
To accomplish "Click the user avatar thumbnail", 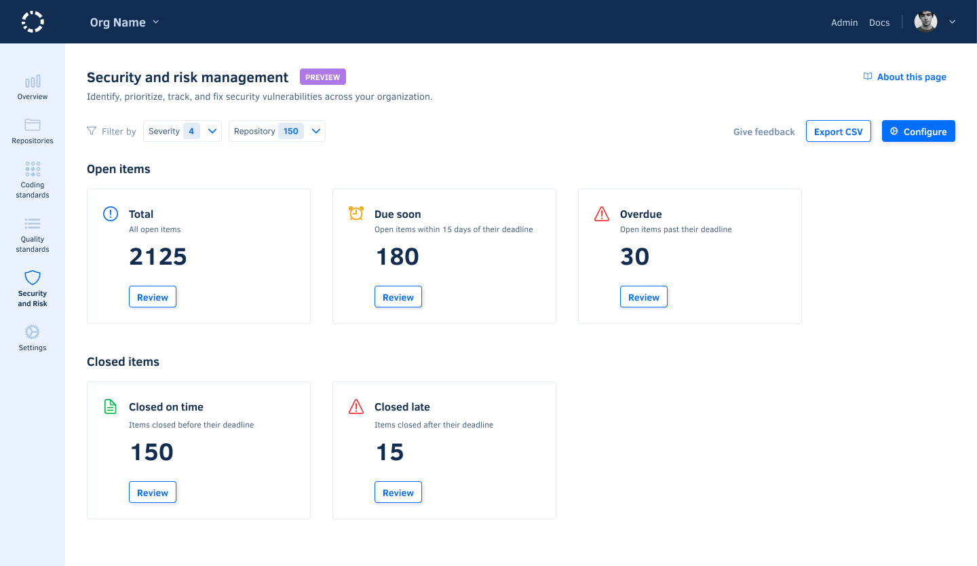I will pyautogui.click(x=925, y=21).
